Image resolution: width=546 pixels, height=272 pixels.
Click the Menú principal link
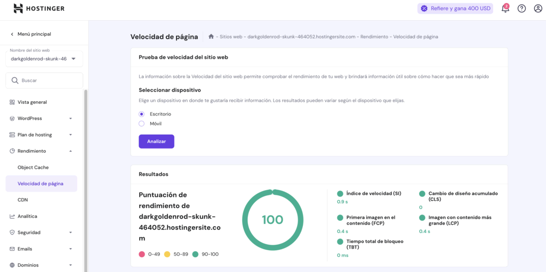point(34,34)
